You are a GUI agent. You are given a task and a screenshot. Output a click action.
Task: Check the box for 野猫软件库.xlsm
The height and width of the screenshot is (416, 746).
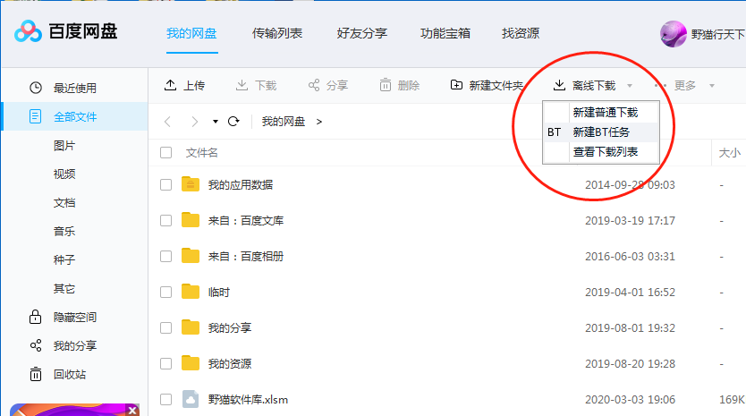click(165, 399)
